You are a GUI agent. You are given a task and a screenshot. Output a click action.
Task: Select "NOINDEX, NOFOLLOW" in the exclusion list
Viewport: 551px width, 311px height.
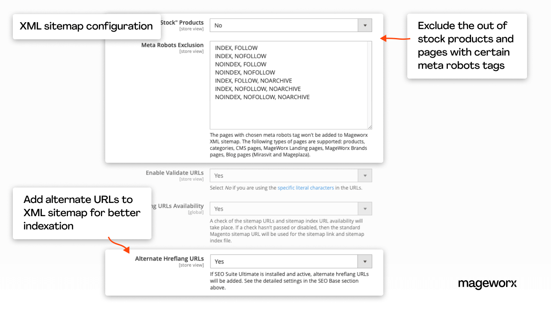pos(245,72)
